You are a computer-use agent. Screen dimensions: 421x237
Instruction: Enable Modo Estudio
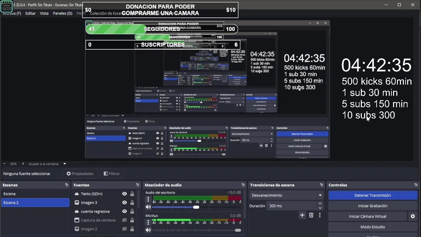(x=373, y=227)
